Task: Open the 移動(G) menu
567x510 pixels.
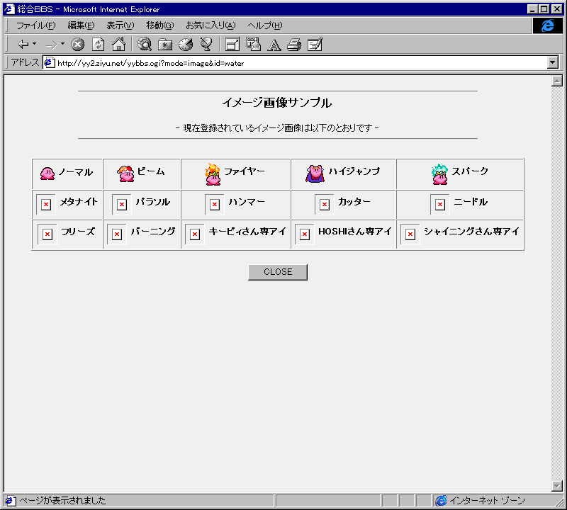Action: coord(160,25)
